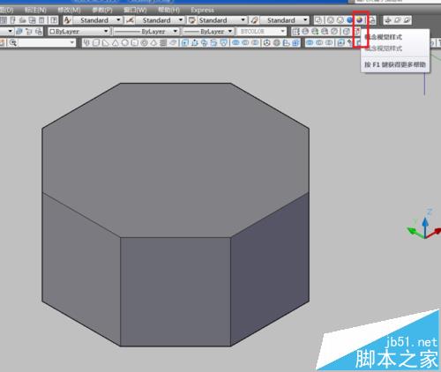Select the Sphere solid tool icon
This screenshot has height=372, width=441.
[x=125, y=43]
